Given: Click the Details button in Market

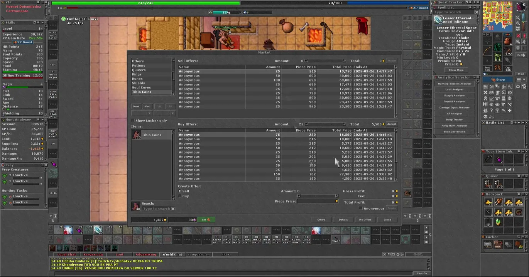Looking at the screenshot, I should pos(343,220).
